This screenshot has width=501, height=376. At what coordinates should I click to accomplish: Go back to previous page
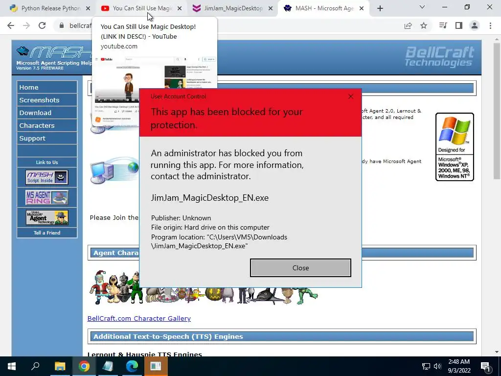pos(11,25)
